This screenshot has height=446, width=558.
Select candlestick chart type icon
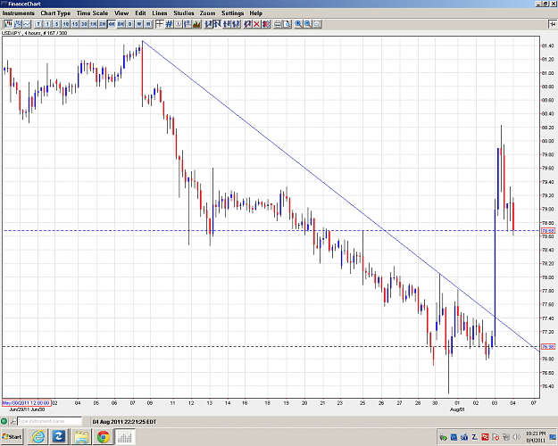pyautogui.click(x=8, y=24)
